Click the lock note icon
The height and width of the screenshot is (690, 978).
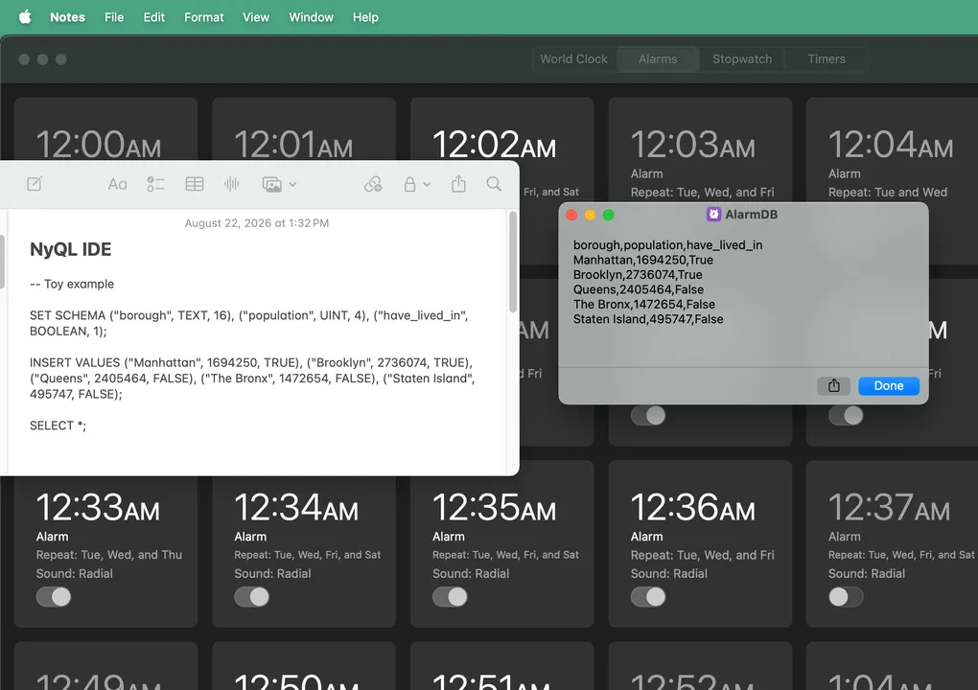[409, 184]
